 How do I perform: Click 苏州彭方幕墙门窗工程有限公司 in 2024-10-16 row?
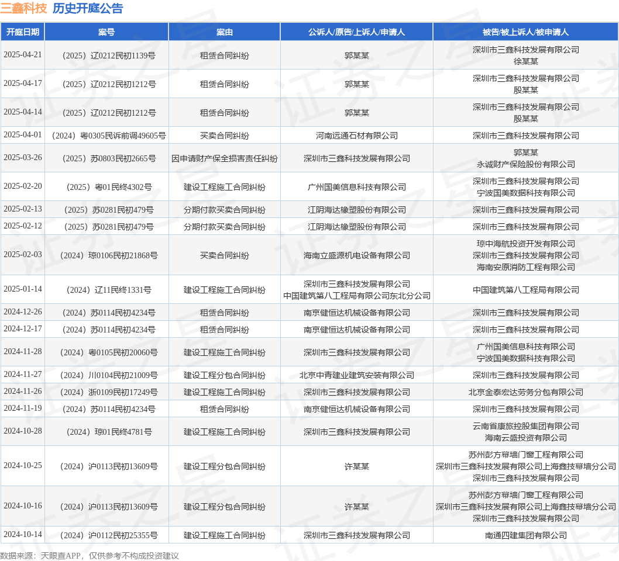pyautogui.click(x=525, y=495)
